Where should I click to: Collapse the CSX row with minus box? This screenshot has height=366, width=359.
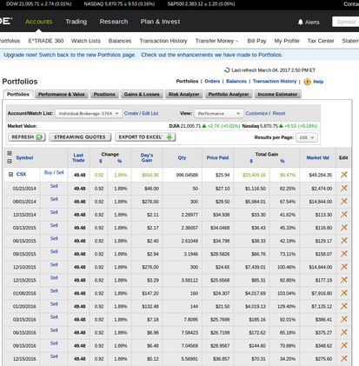coord(10,175)
